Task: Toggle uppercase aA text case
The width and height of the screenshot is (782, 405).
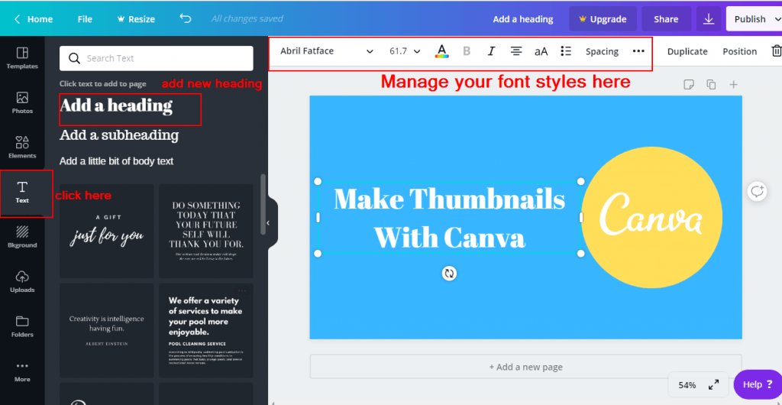Action: [541, 51]
